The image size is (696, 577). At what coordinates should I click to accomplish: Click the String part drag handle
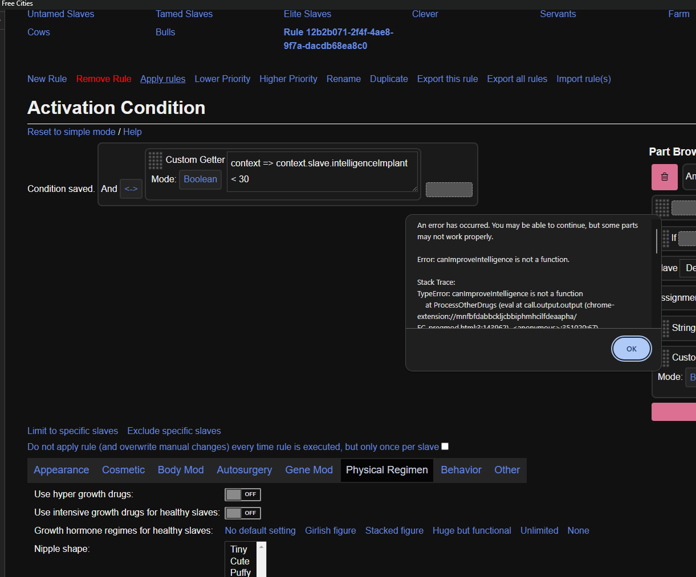(x=666, y=328)
